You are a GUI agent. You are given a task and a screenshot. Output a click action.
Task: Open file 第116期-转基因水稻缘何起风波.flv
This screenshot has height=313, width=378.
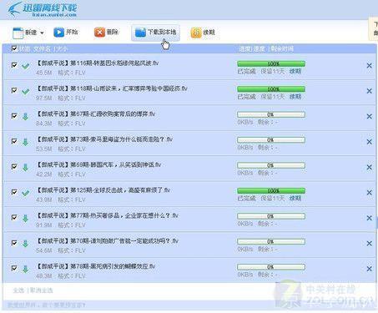(x=98, y=63)
